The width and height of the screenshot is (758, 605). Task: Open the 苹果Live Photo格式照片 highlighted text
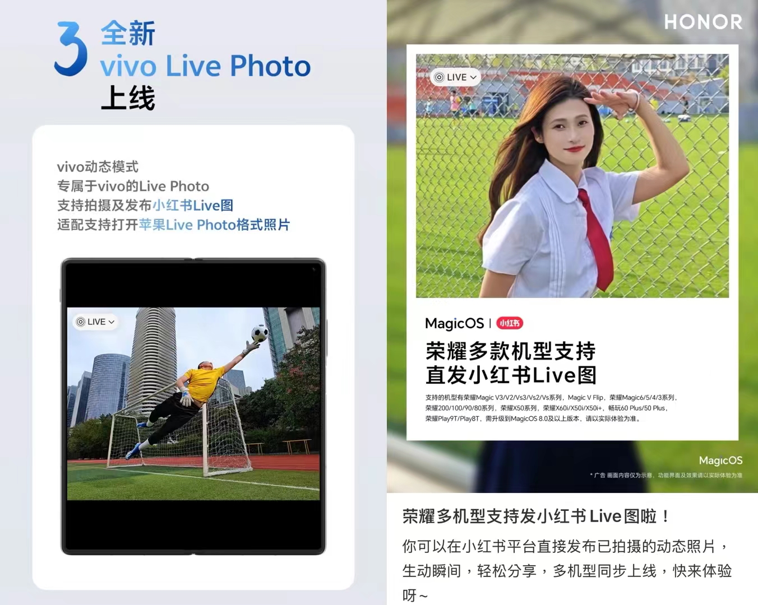point(214,225)
